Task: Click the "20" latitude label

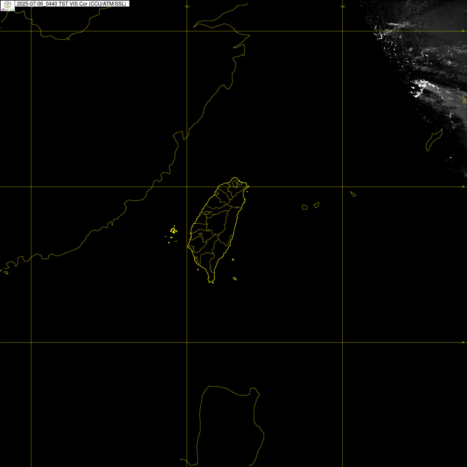Action: point(463,342)
